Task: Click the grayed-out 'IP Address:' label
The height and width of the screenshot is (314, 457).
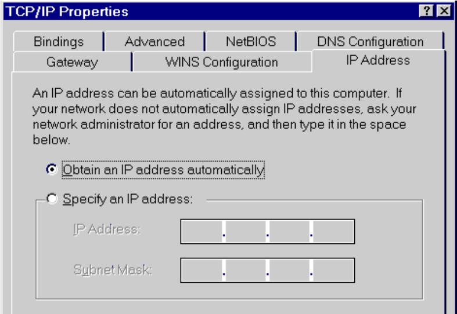Action: pyautogui.click(x=107, y=229)
